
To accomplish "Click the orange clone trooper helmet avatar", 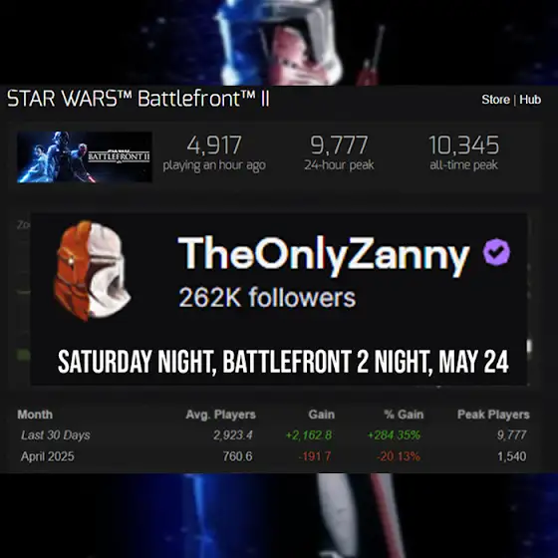I will tap(92, 271).
